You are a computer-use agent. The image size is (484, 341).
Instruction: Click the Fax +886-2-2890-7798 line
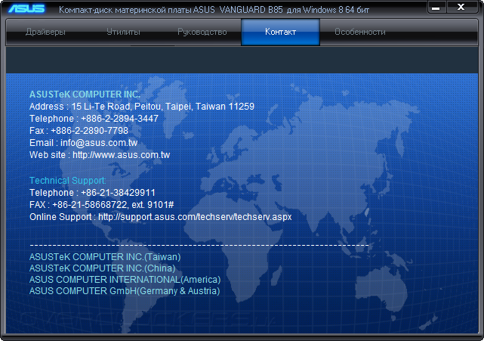pyautogui.click(x=79, y=131)
